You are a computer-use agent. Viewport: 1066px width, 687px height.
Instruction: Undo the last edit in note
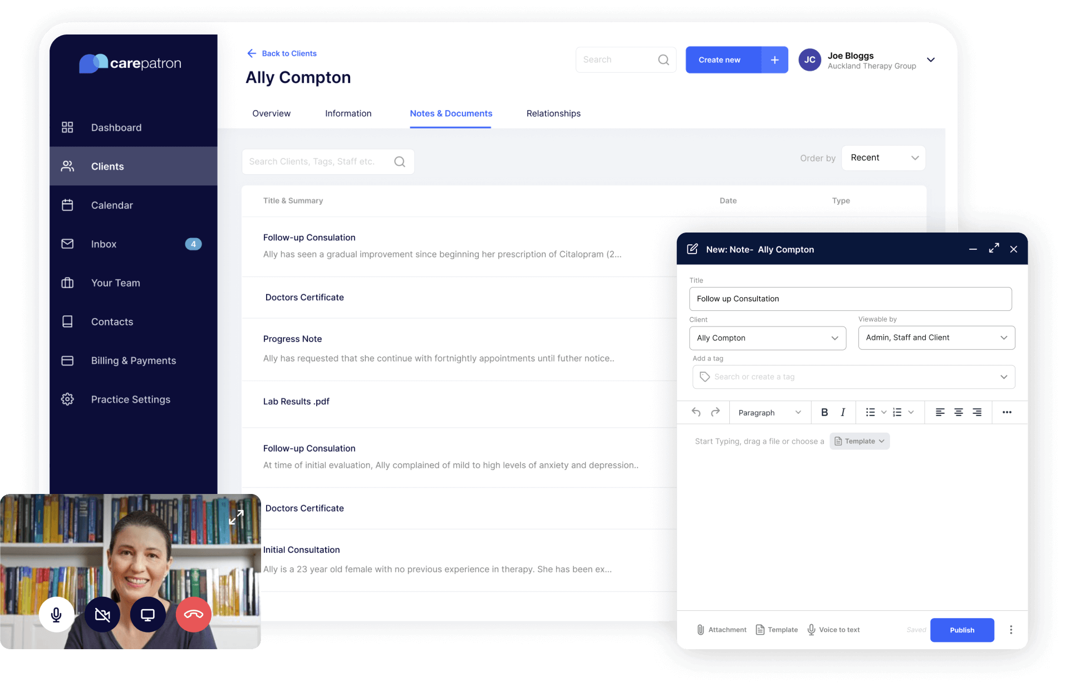tap(696, 412)
